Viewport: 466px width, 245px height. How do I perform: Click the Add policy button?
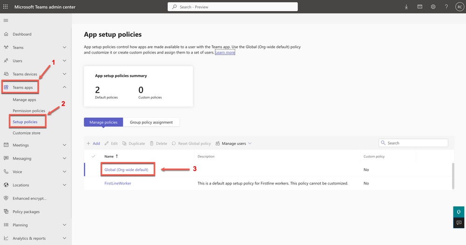pos(93,143)
